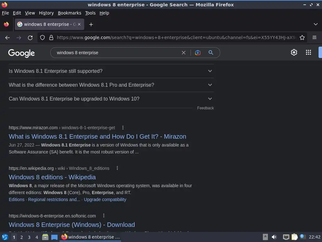This screenshot has height=242, width=322.
Task: Expand the upgrade to Windows 10 question
Action: click(x=111, y=99)
